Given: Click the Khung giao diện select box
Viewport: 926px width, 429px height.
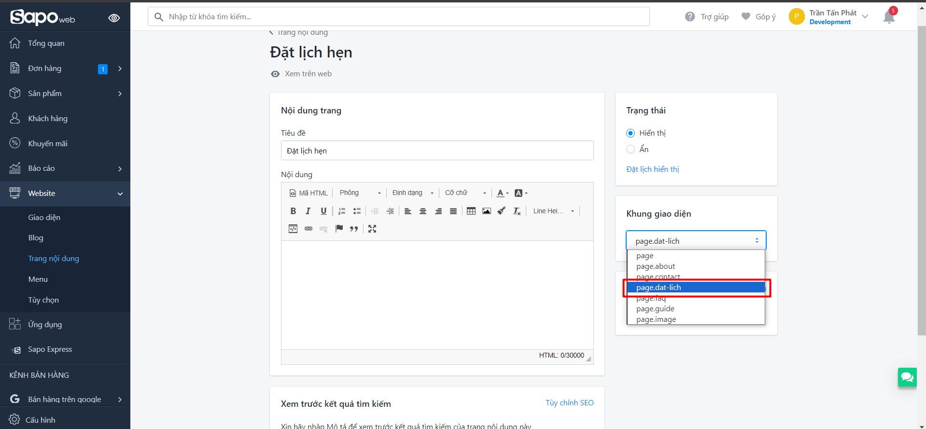Looking at the screenshot, I should click(696, 240).
